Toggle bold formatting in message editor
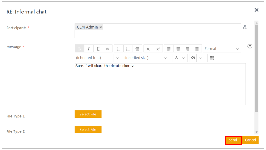The width and height of the screenshot is (266, 150). click(x=79, y=49)
